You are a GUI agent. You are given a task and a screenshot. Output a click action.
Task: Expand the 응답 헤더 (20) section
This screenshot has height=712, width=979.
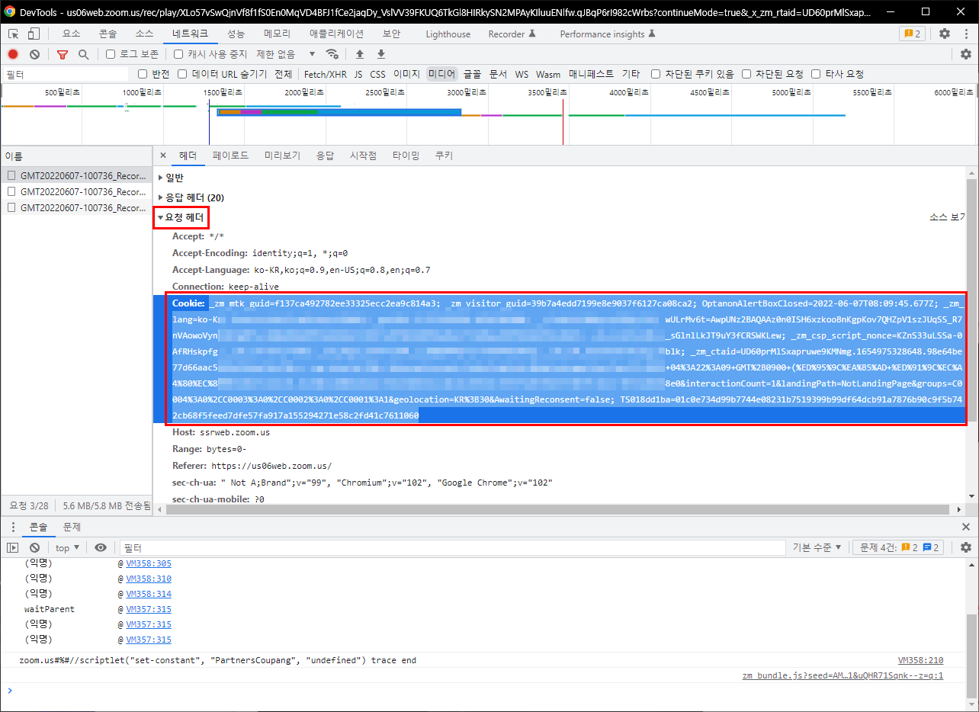[191, 197]
